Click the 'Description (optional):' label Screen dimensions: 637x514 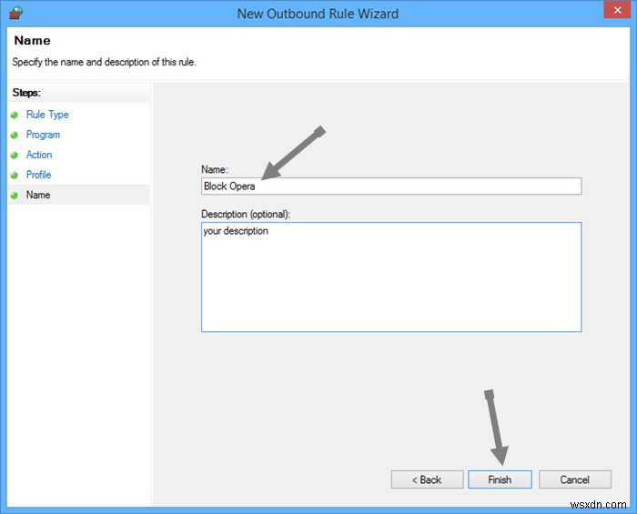coord(246,214)
